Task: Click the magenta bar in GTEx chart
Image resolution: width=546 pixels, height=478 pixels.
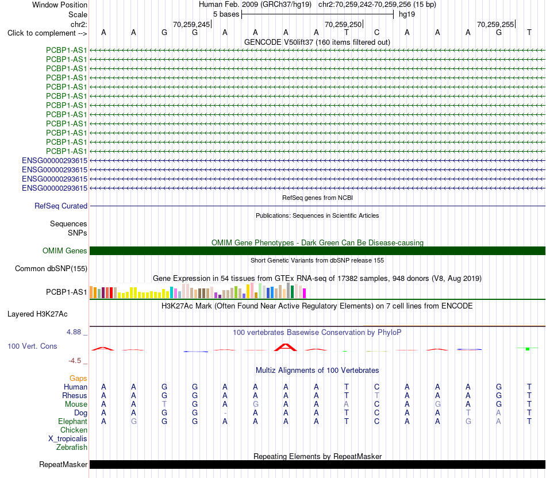Action: [x=305, y=293]
